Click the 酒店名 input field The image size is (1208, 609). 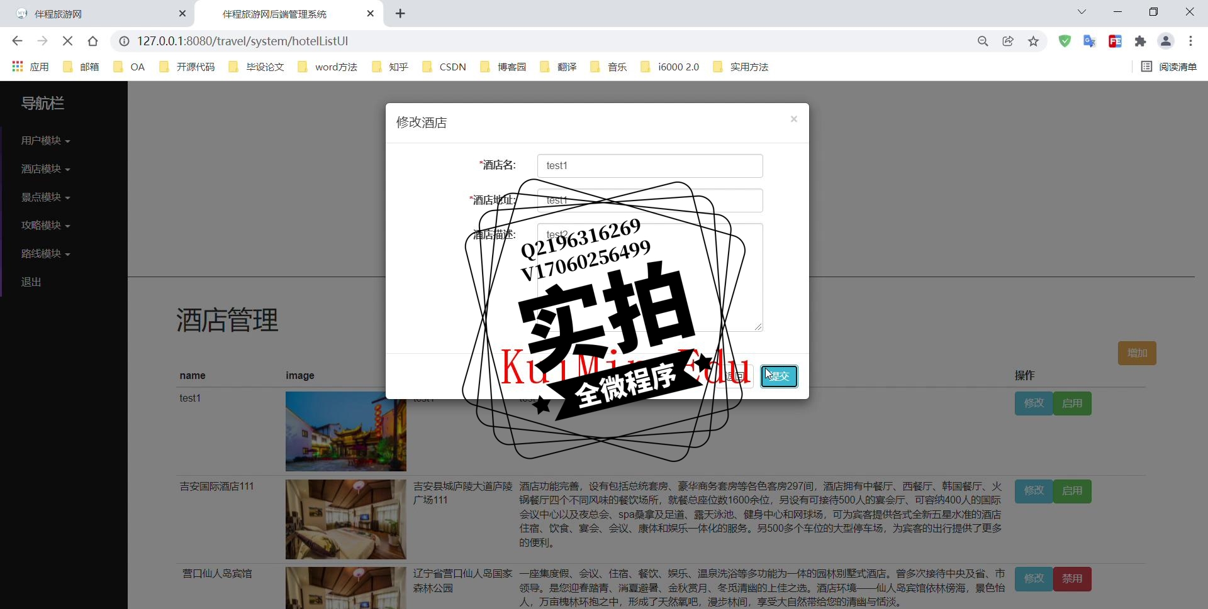(x=650, y=166)
